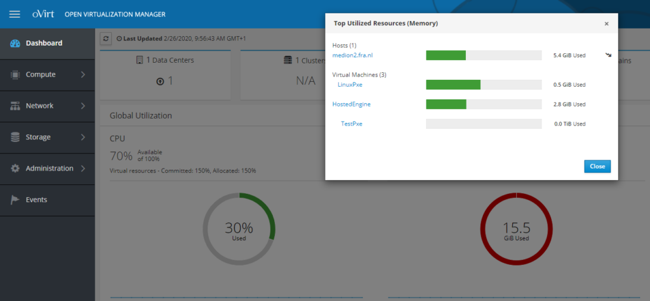The image size is (650, 301).
Task: Toggle the hamburger navigation menu
Action: tap(15, 14)
